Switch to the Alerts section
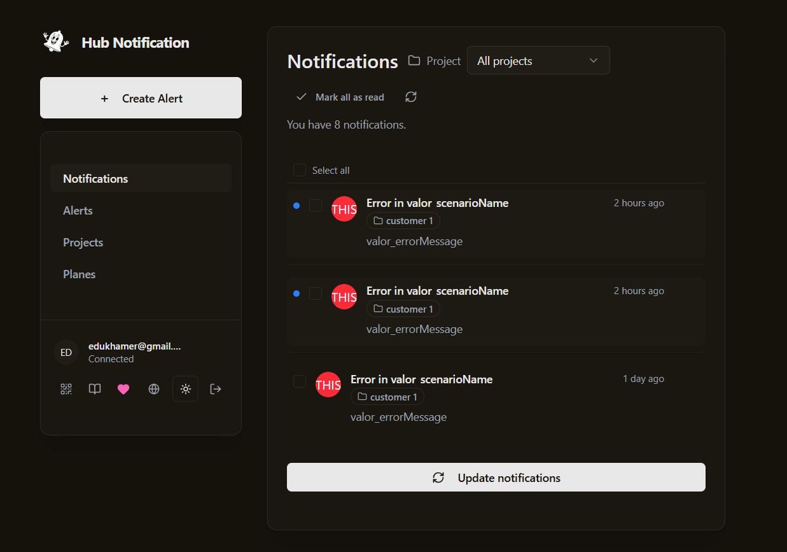 (x=78, y=210)
